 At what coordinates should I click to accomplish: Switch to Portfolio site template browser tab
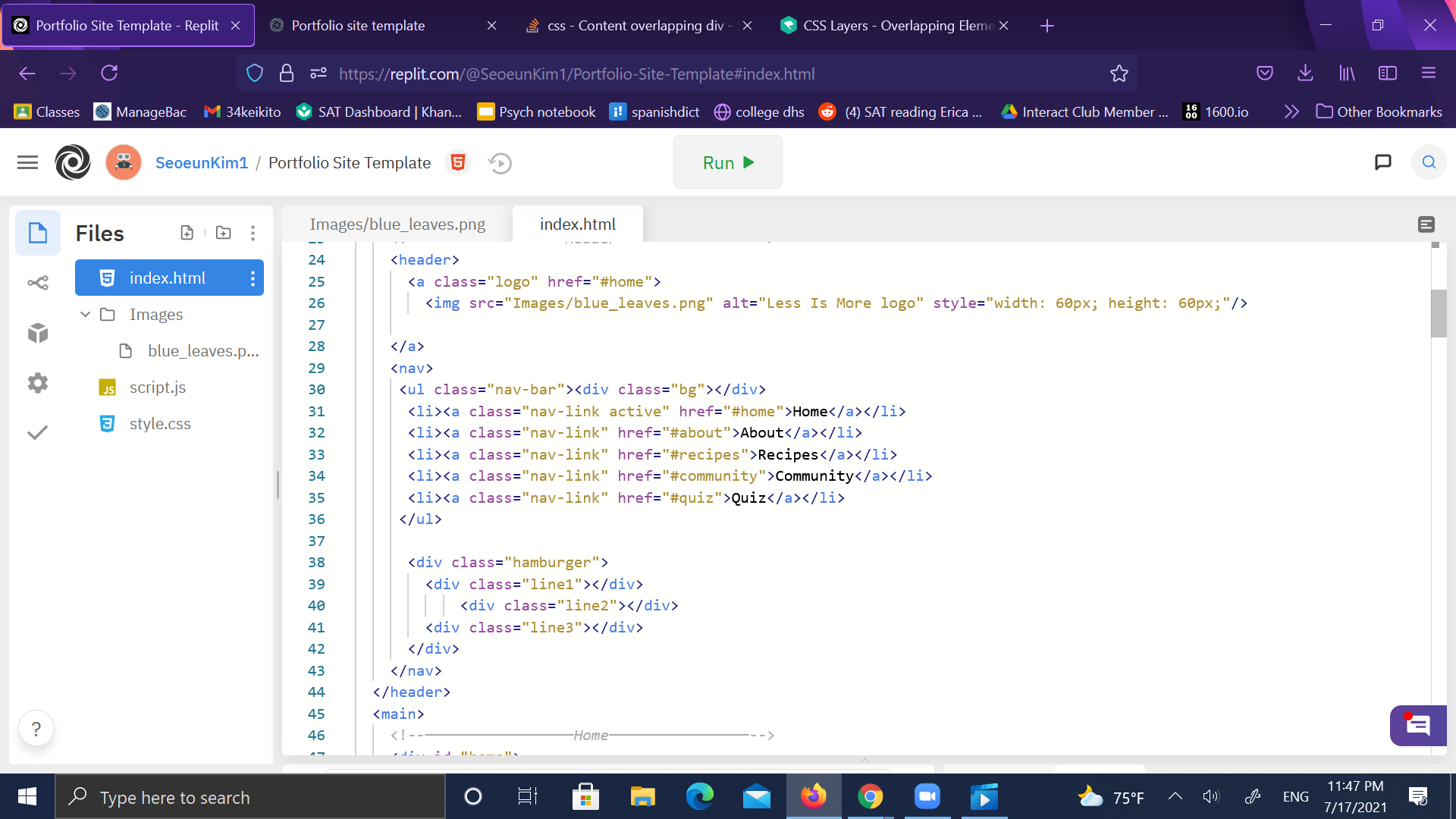pyautogui.click(x=358, y=26)
